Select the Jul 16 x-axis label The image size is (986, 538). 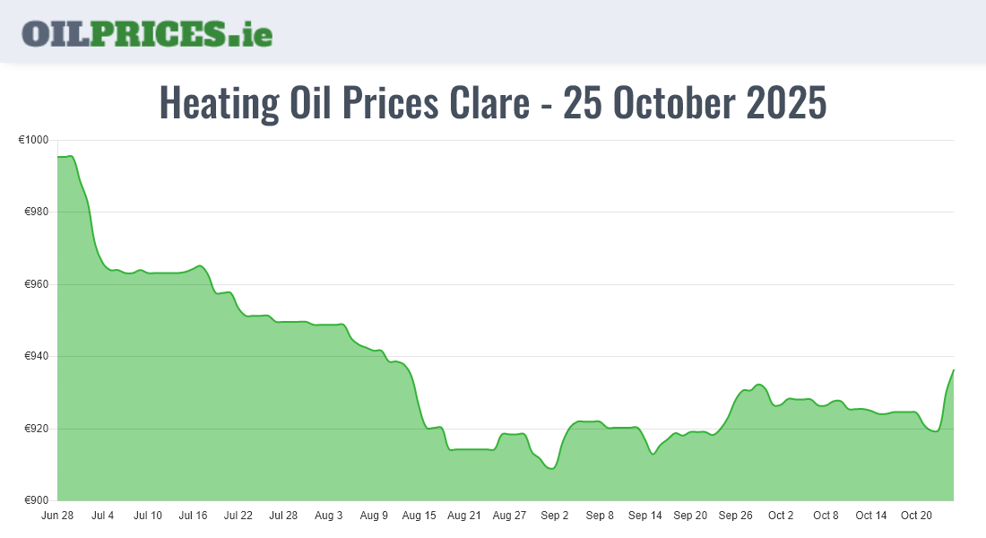click(193, 516)
